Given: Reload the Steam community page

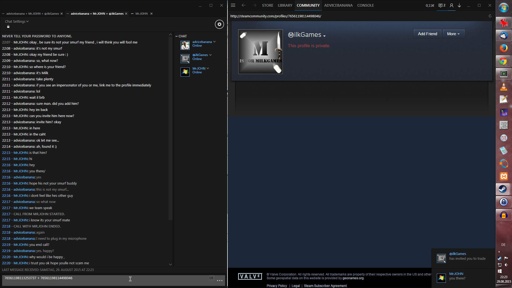Looking at the screenshot, I should (490, 16).
